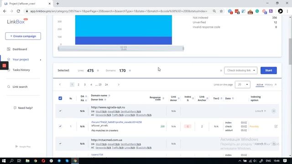Click Need help? link
Viewport: 292px width, 164px height.
tap(26, 108)
